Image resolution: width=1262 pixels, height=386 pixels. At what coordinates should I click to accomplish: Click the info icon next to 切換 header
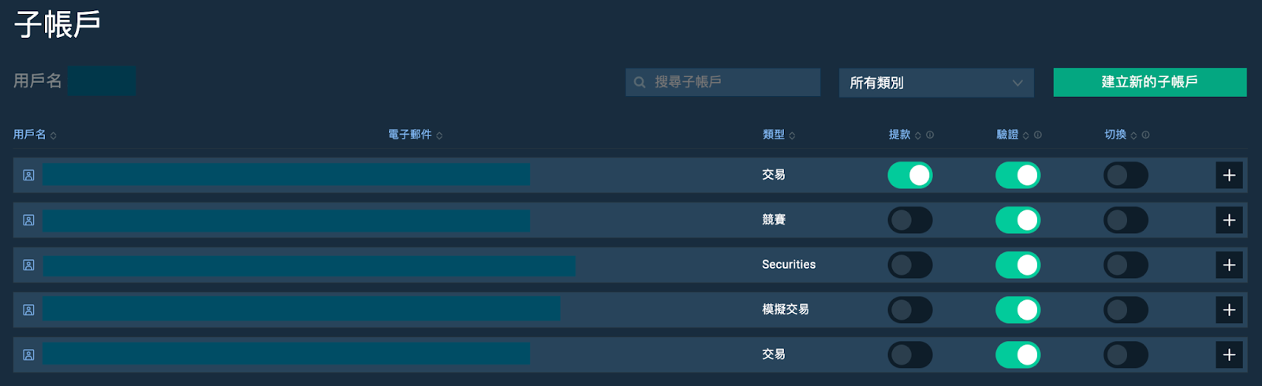coord(1146,135)
